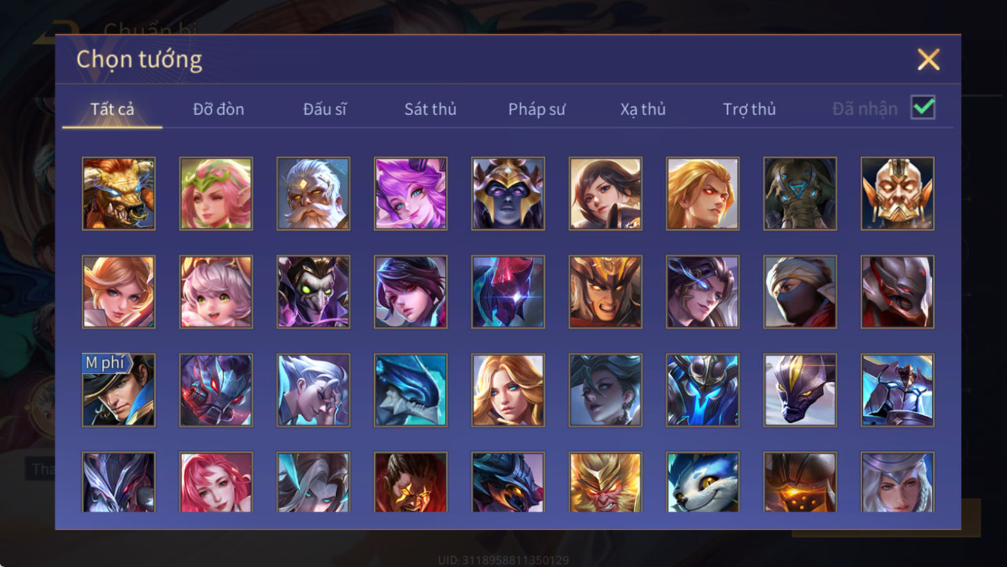Choose the golden masked bald warrior hero
Image resolution: width=1007 pixels, height=567 pixels.
897,193
